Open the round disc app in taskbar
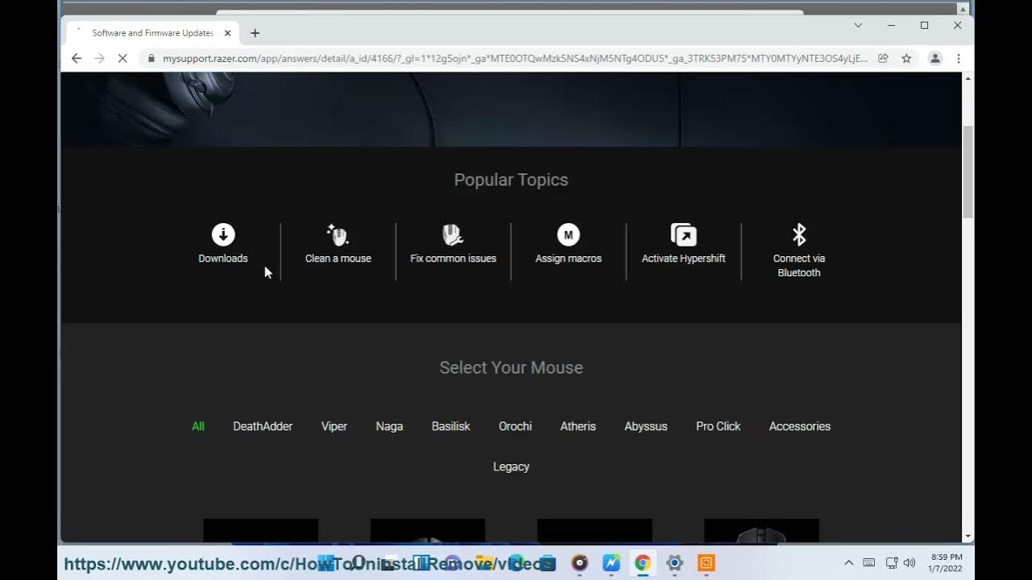The width and height of the screenshot is (1032, 580). [580, 563]
